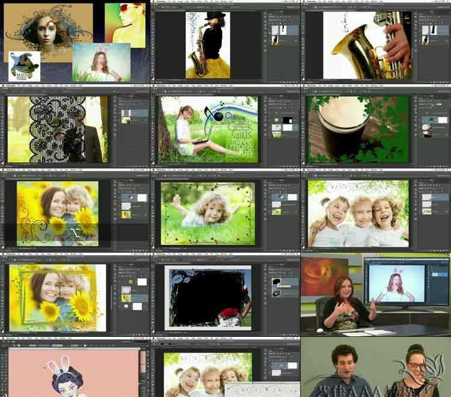The width and height of the screenshot is (451, 397).
Task: Open the standing saxophone player frame
Action: tap(207, 45)
